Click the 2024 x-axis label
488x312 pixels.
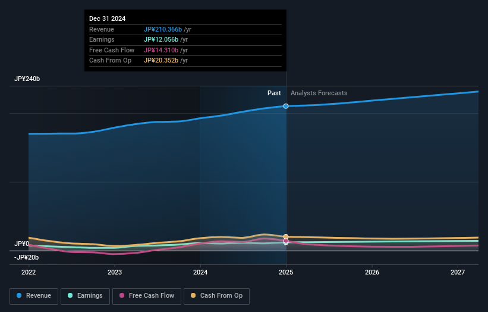200,272
